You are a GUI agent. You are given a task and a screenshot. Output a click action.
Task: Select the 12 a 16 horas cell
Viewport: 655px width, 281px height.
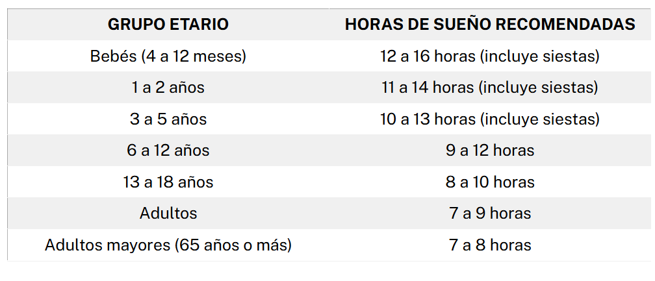[489, 56]
